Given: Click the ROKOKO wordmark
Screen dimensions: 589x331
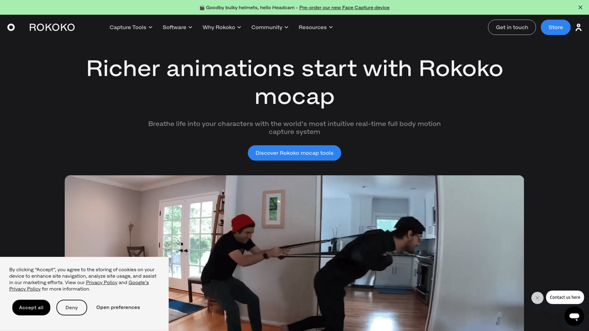Looking at the screenshot, I should tap(52, 28).
